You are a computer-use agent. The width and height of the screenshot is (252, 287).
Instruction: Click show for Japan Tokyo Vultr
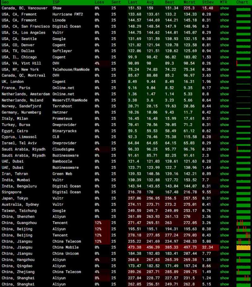coord(224,198)
